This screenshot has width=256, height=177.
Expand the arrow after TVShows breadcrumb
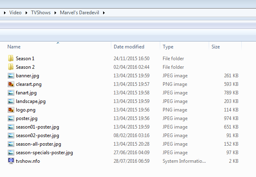click(55, 13)
